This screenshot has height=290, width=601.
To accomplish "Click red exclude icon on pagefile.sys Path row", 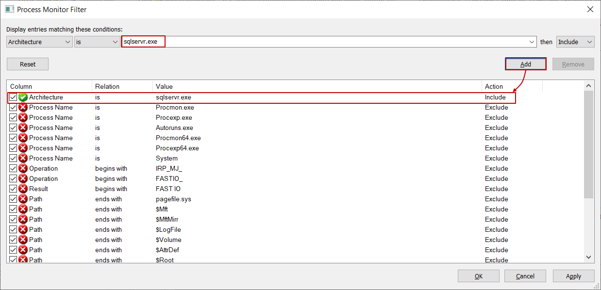I will (23, 199).
